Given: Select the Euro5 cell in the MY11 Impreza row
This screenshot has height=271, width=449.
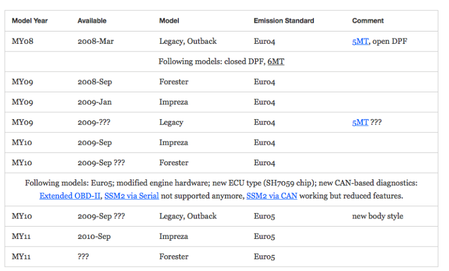Looking at the screenshot, I should [264, 237].
